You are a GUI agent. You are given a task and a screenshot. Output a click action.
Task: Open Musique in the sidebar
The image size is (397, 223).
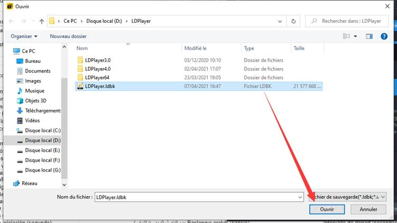coord(35,91)
